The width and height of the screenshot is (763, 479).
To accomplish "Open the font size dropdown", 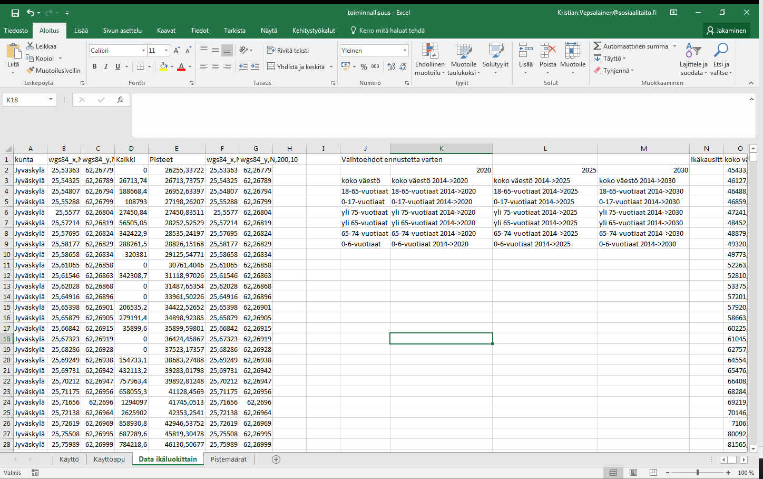I will [166, 51].
